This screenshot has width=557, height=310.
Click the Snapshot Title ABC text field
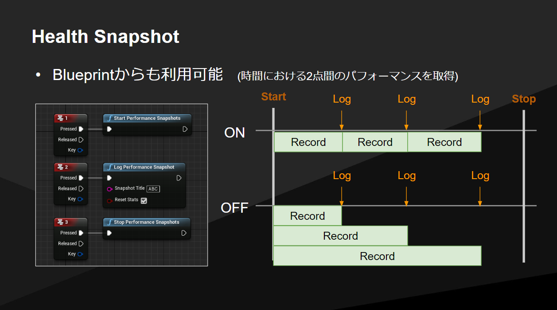(152, 189)
